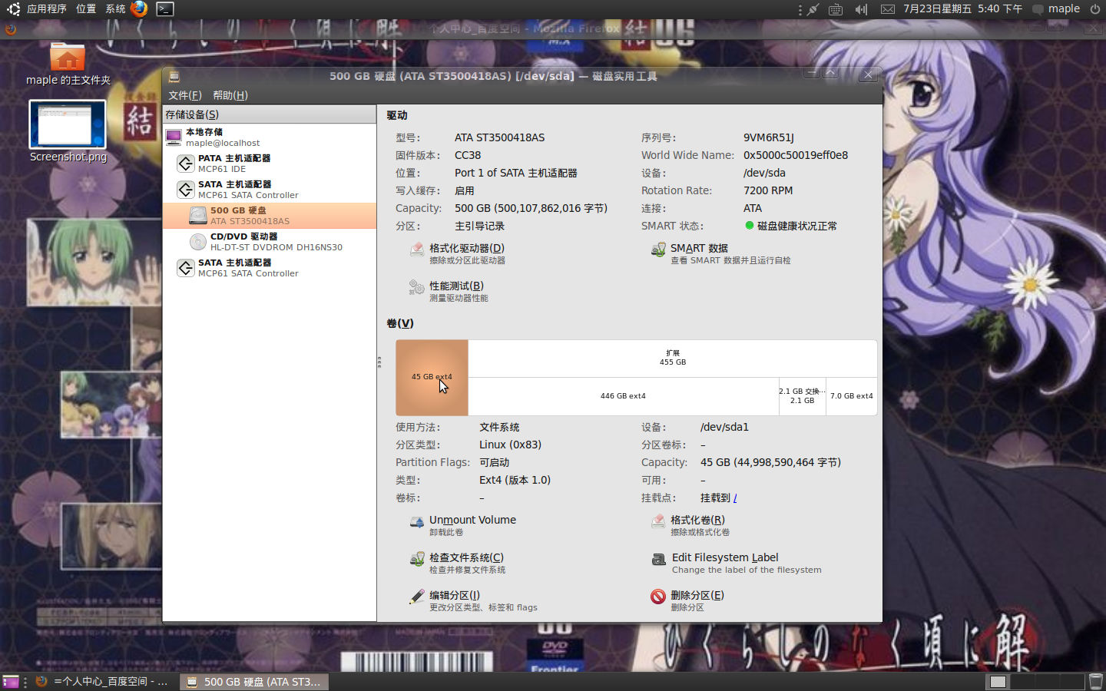
Task: Click the 7200 RPM rotation rate value
Action: click(768, 191)
